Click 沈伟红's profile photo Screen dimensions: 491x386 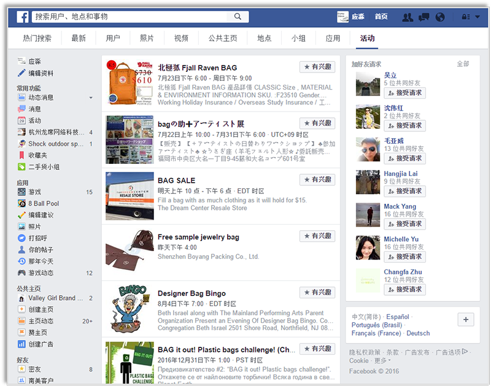pyautogui.click(x=368, y=117)
